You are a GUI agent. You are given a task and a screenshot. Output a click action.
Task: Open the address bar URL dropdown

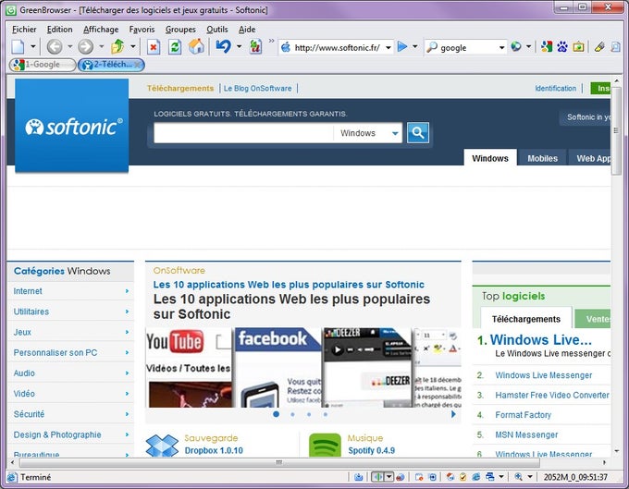tap(388, 48)
